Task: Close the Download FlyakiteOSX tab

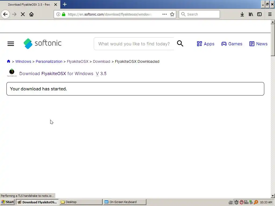Action: (56, 5)
